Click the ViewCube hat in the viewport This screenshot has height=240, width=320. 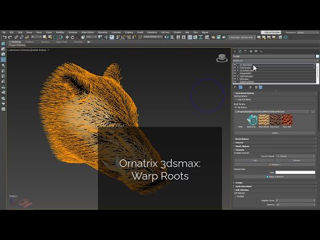(x=222, y=58)
